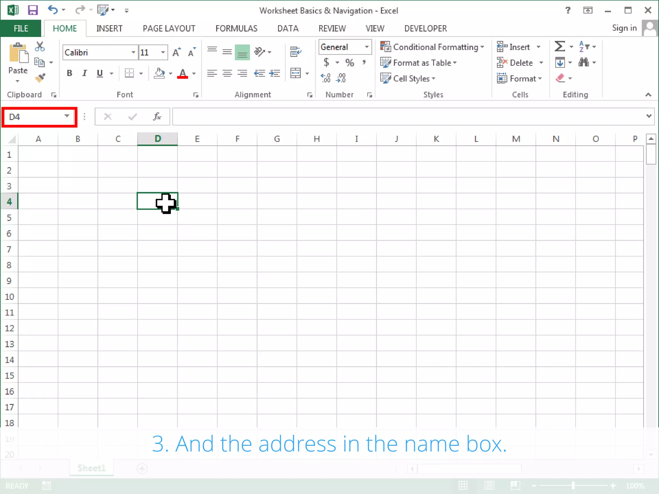Decrease the font size
Image resolution: width=659 pixels, height=494 pixels.
pyautogui.click(x=192, y=52)
